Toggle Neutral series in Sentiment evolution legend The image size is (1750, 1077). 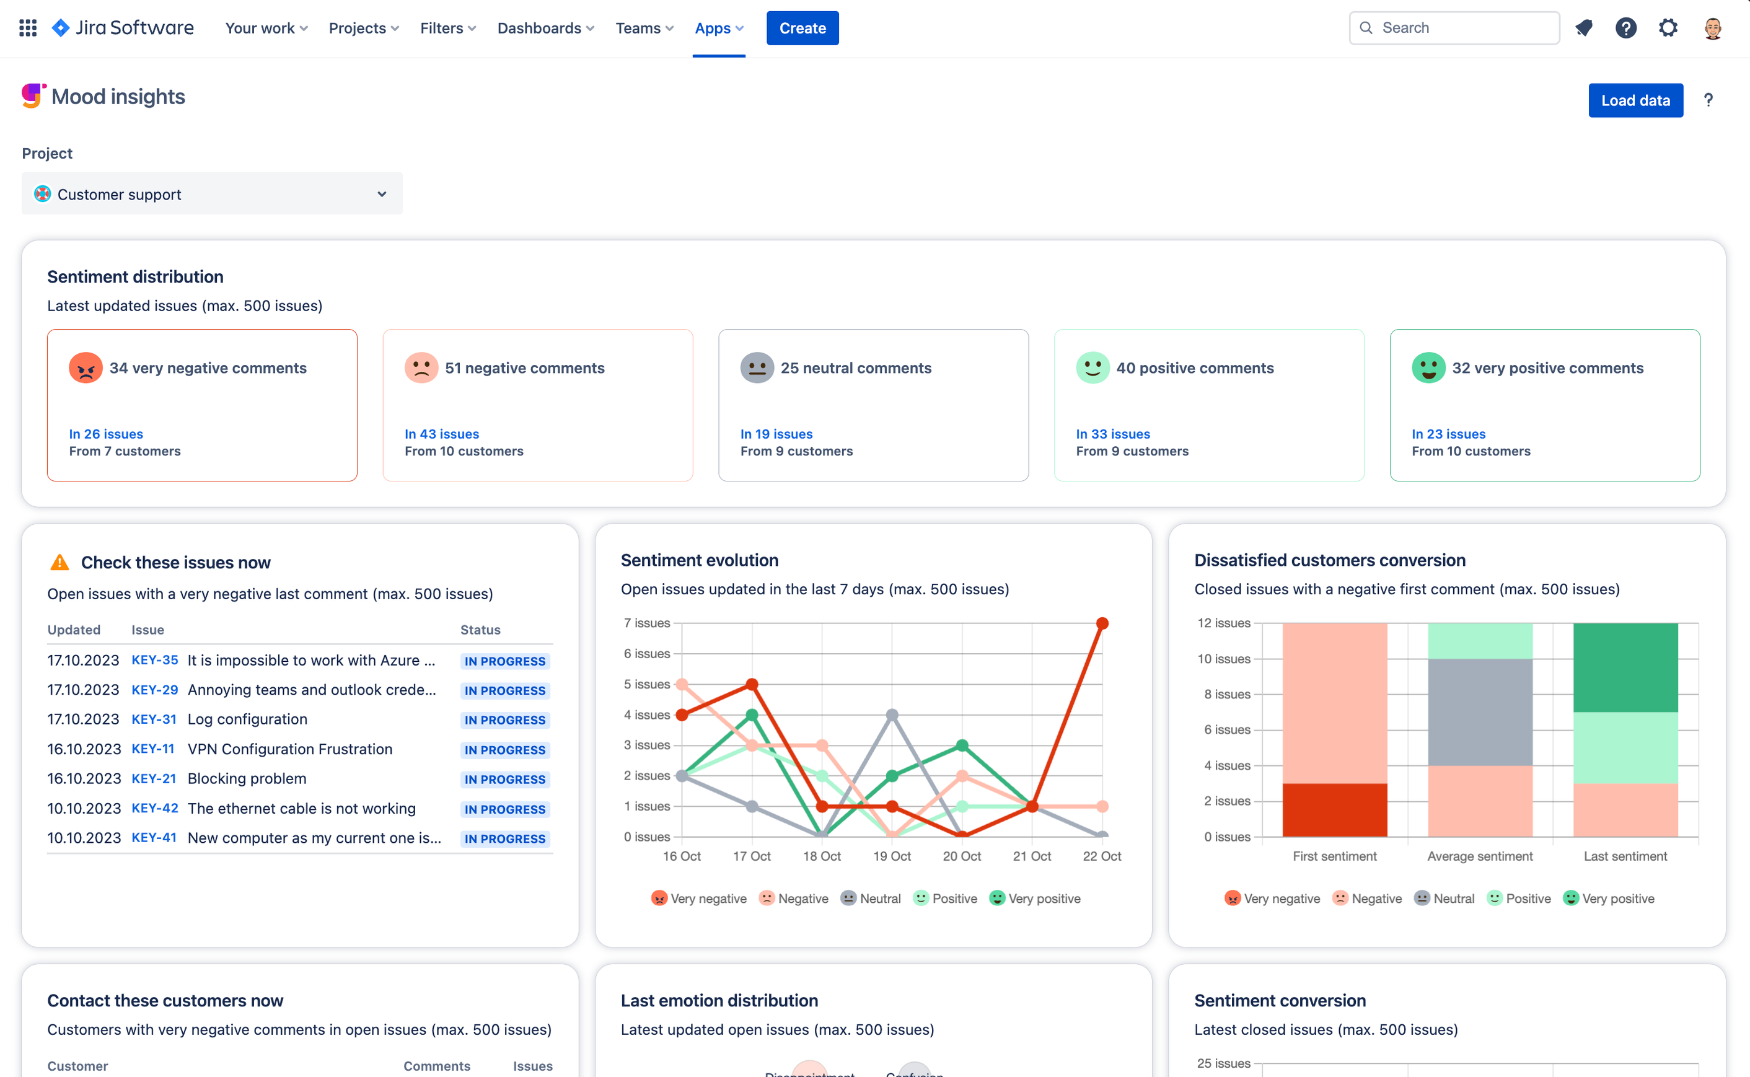click(x=871, y=898)
